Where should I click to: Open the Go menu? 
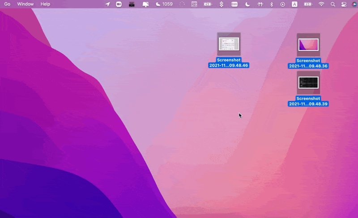tap(7, 4)
